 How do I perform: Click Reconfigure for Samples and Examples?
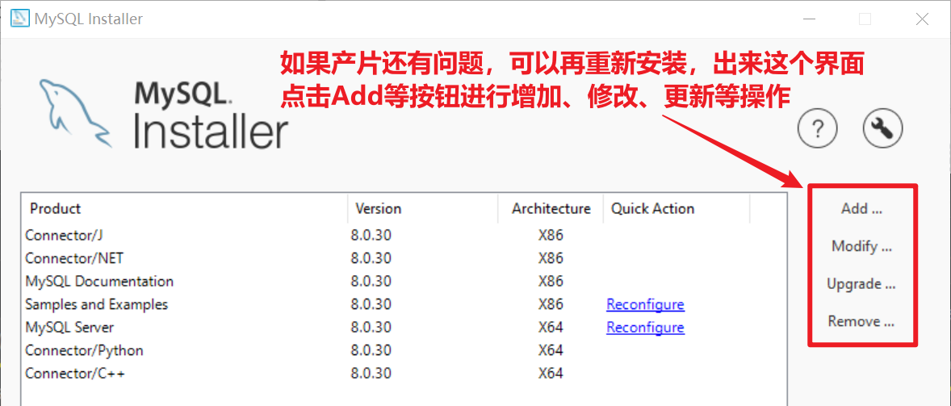pyautogui.click(x=645, y=304)
